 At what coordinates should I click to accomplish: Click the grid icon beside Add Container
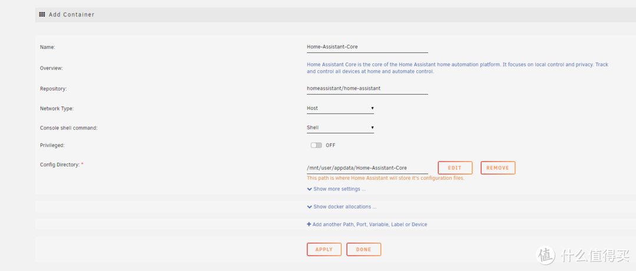tap(42, 14)
